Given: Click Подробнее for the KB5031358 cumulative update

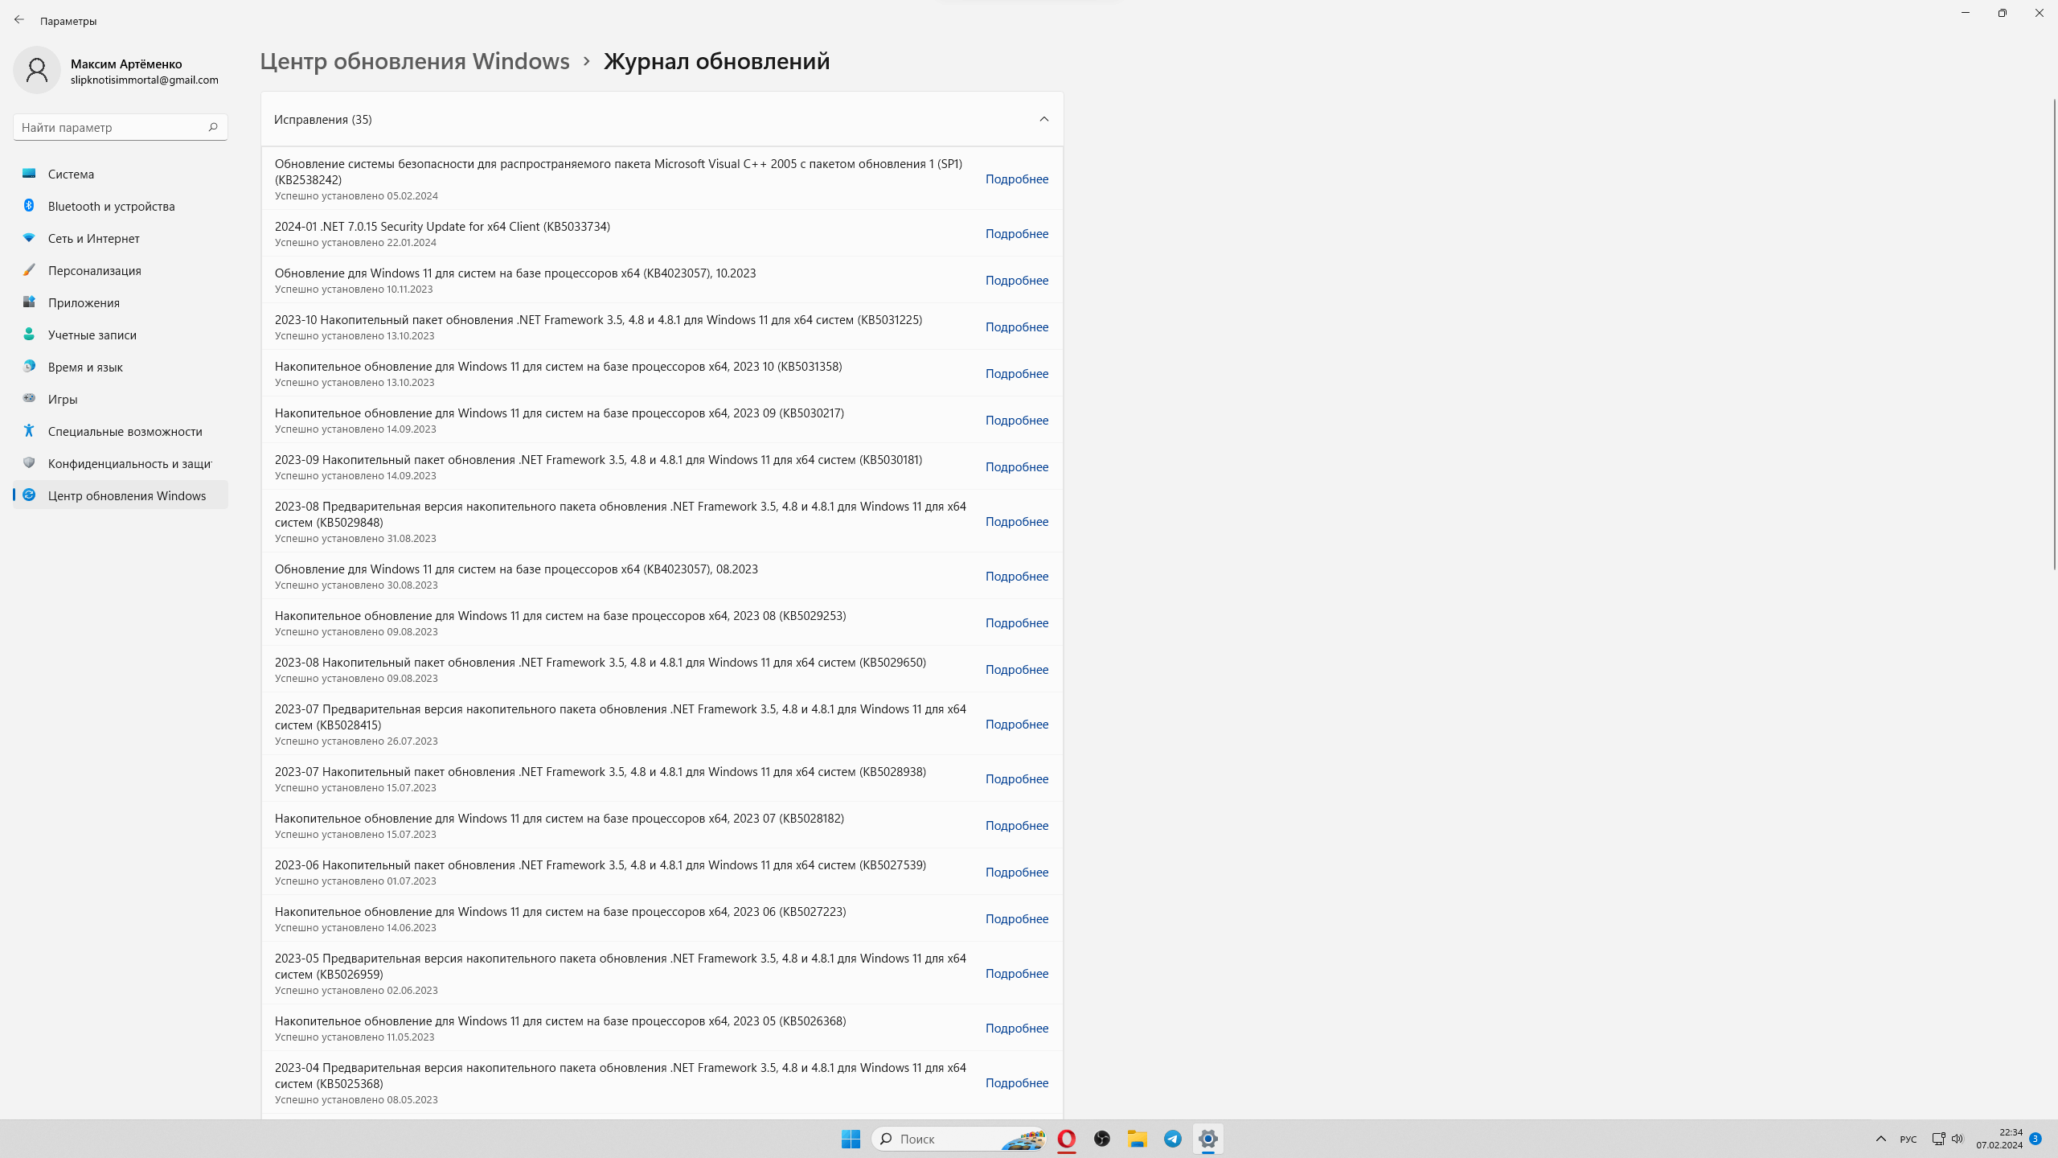Looking at the screenshot, I should pyautogui.click(x=1017, y=373).
